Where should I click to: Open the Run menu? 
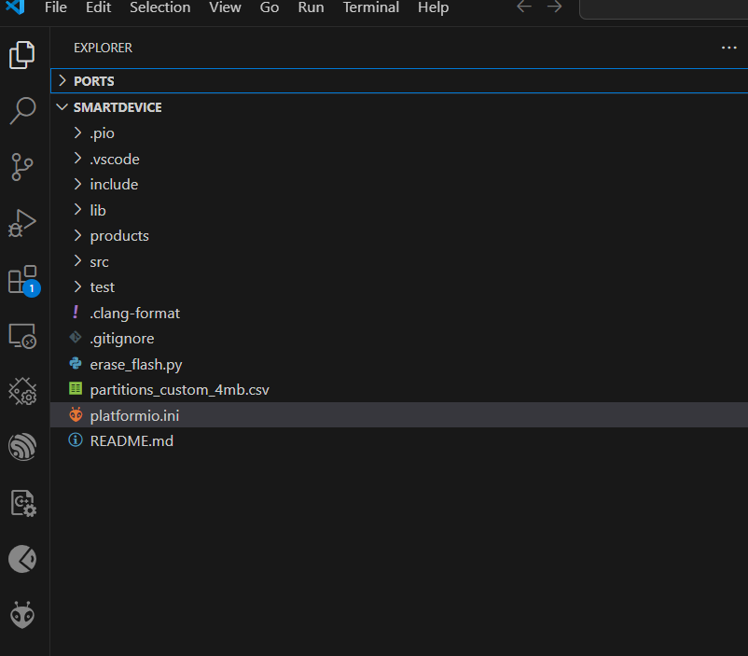[x=311, y=7]
